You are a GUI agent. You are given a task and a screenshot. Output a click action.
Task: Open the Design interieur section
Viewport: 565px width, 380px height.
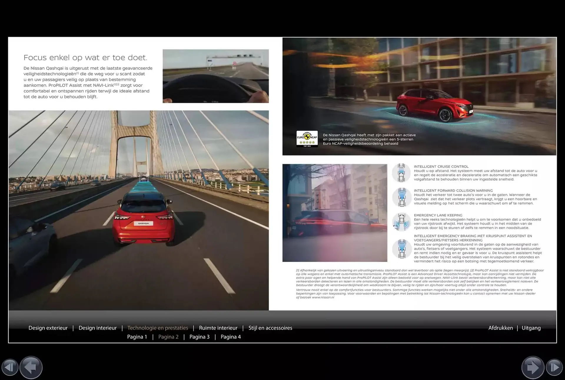click(x=97, y=328)
